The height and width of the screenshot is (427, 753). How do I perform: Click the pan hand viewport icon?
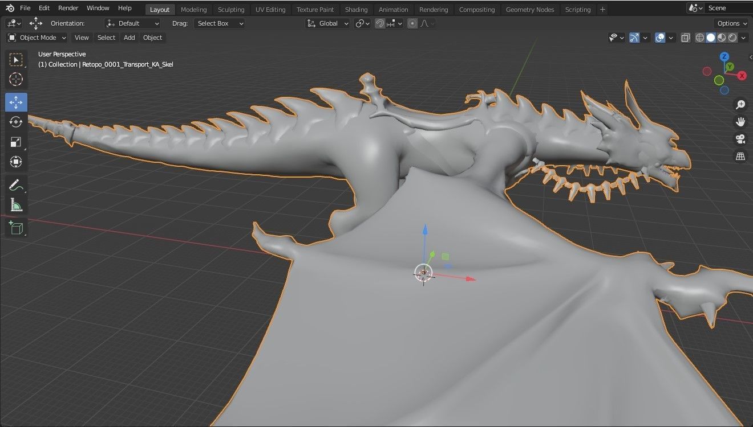pyautogui.click(x=740, y=122)
